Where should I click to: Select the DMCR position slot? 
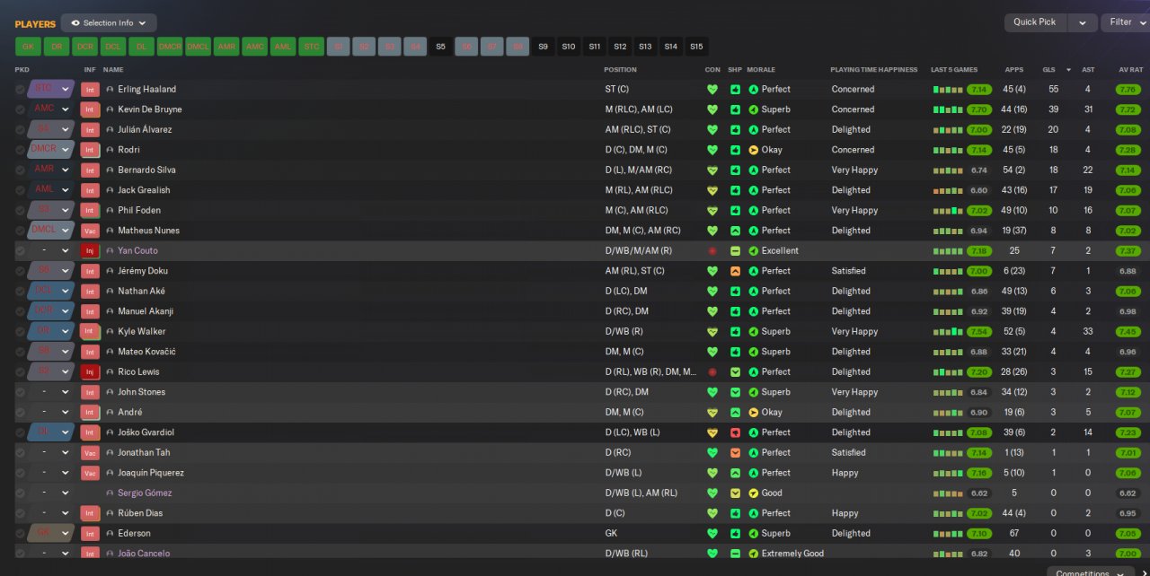pyautogui.click(x=169, y=46)
